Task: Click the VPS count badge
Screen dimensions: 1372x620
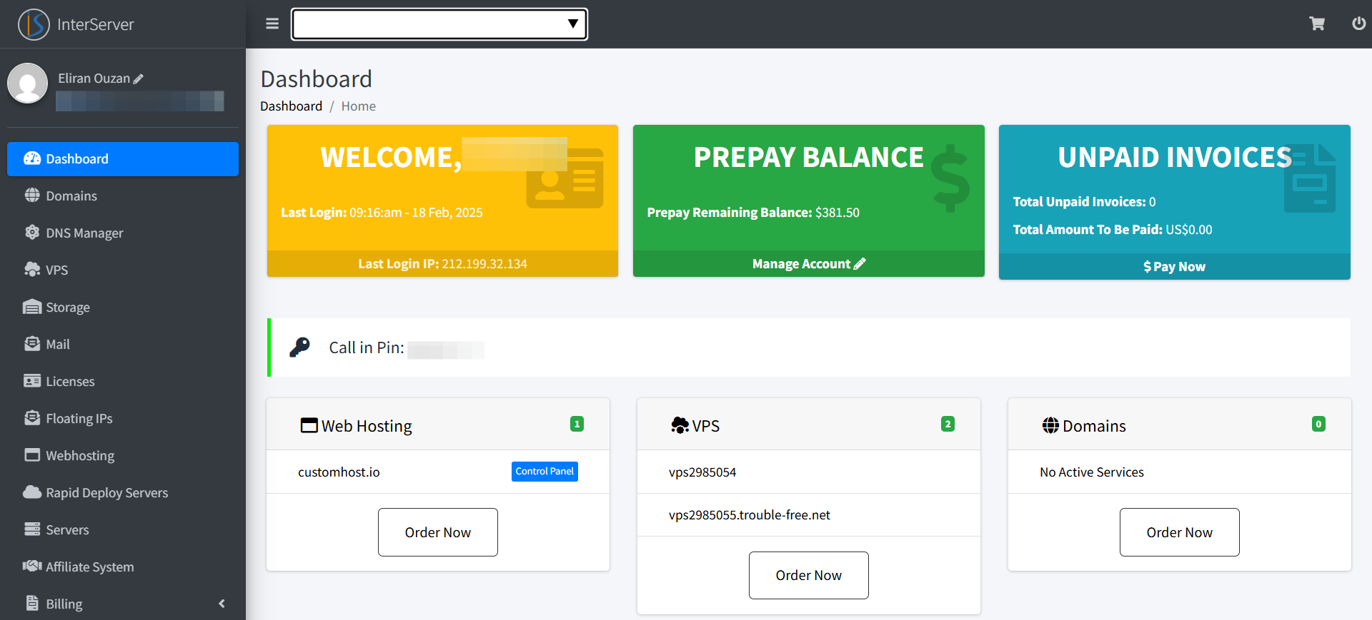Action: [x=948, y=424]
